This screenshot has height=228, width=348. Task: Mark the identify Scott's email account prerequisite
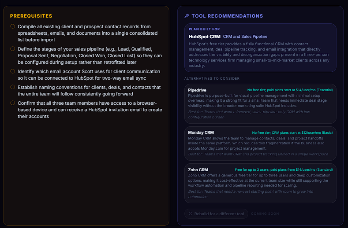coord(13,71)
